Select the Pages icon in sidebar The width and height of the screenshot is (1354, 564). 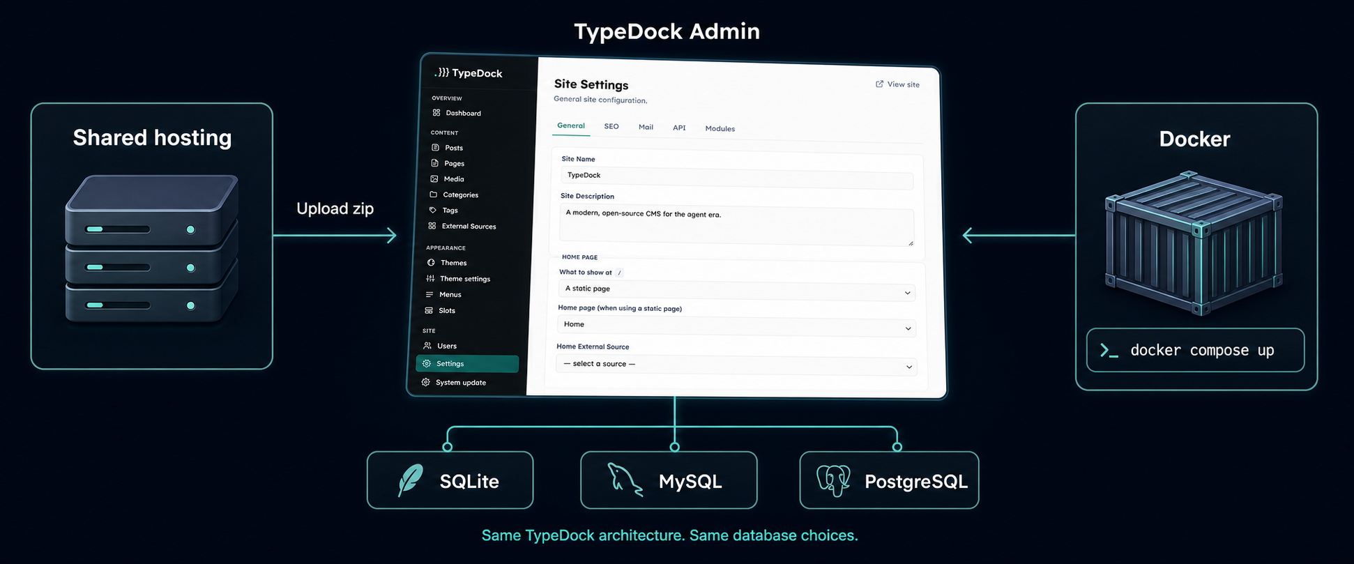pos(434,163)
